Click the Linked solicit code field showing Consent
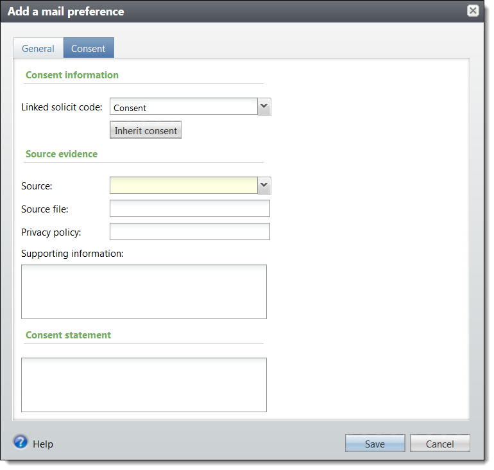Screen dimensions: 494x470 (183, 107)
